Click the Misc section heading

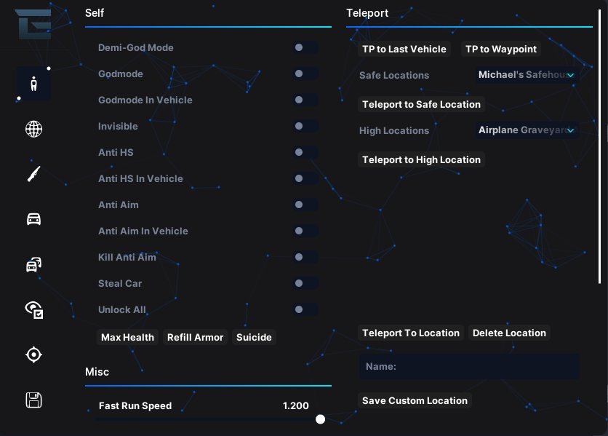coord(97,371)
